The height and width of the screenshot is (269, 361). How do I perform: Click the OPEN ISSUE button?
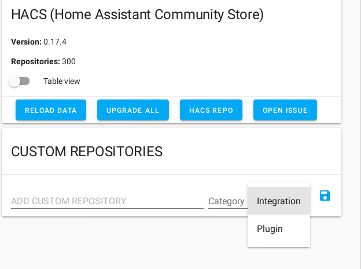click(x=285, y=110)
